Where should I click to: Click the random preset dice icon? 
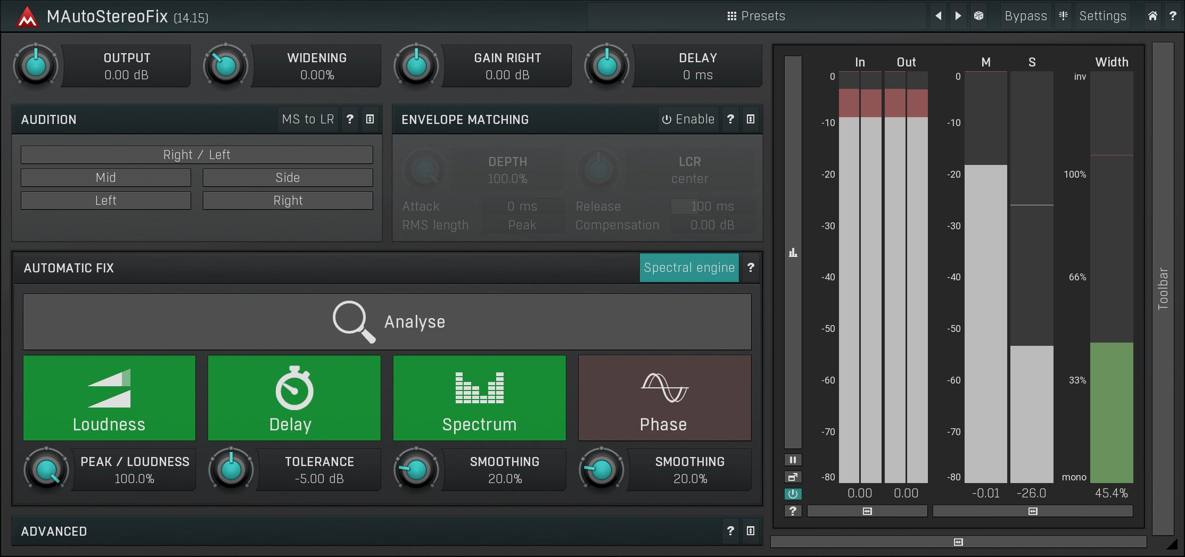(978, 16)
